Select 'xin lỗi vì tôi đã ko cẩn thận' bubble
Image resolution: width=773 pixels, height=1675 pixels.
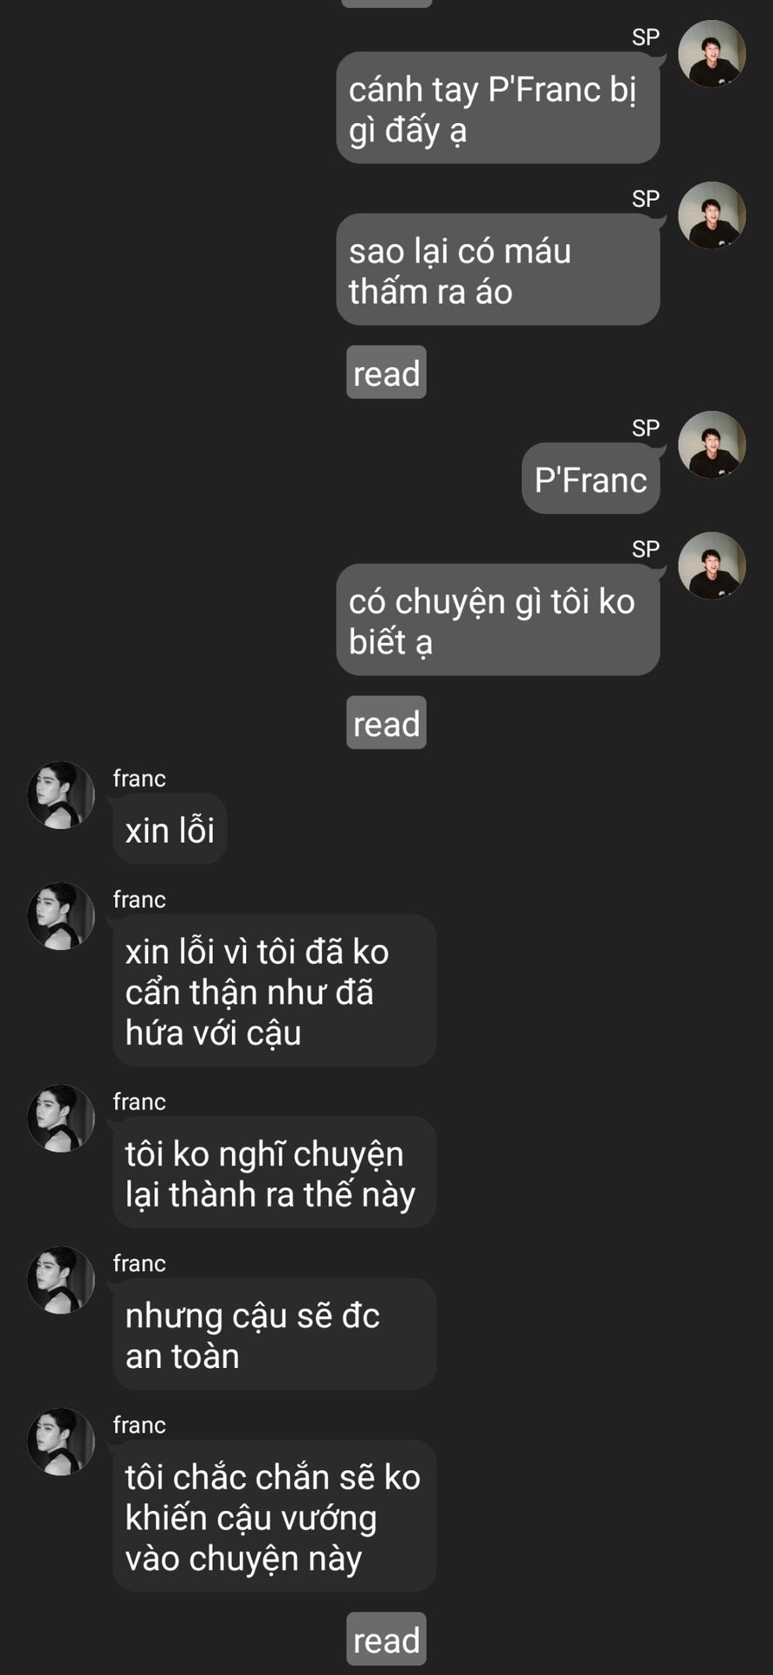[x=275, y=991]
